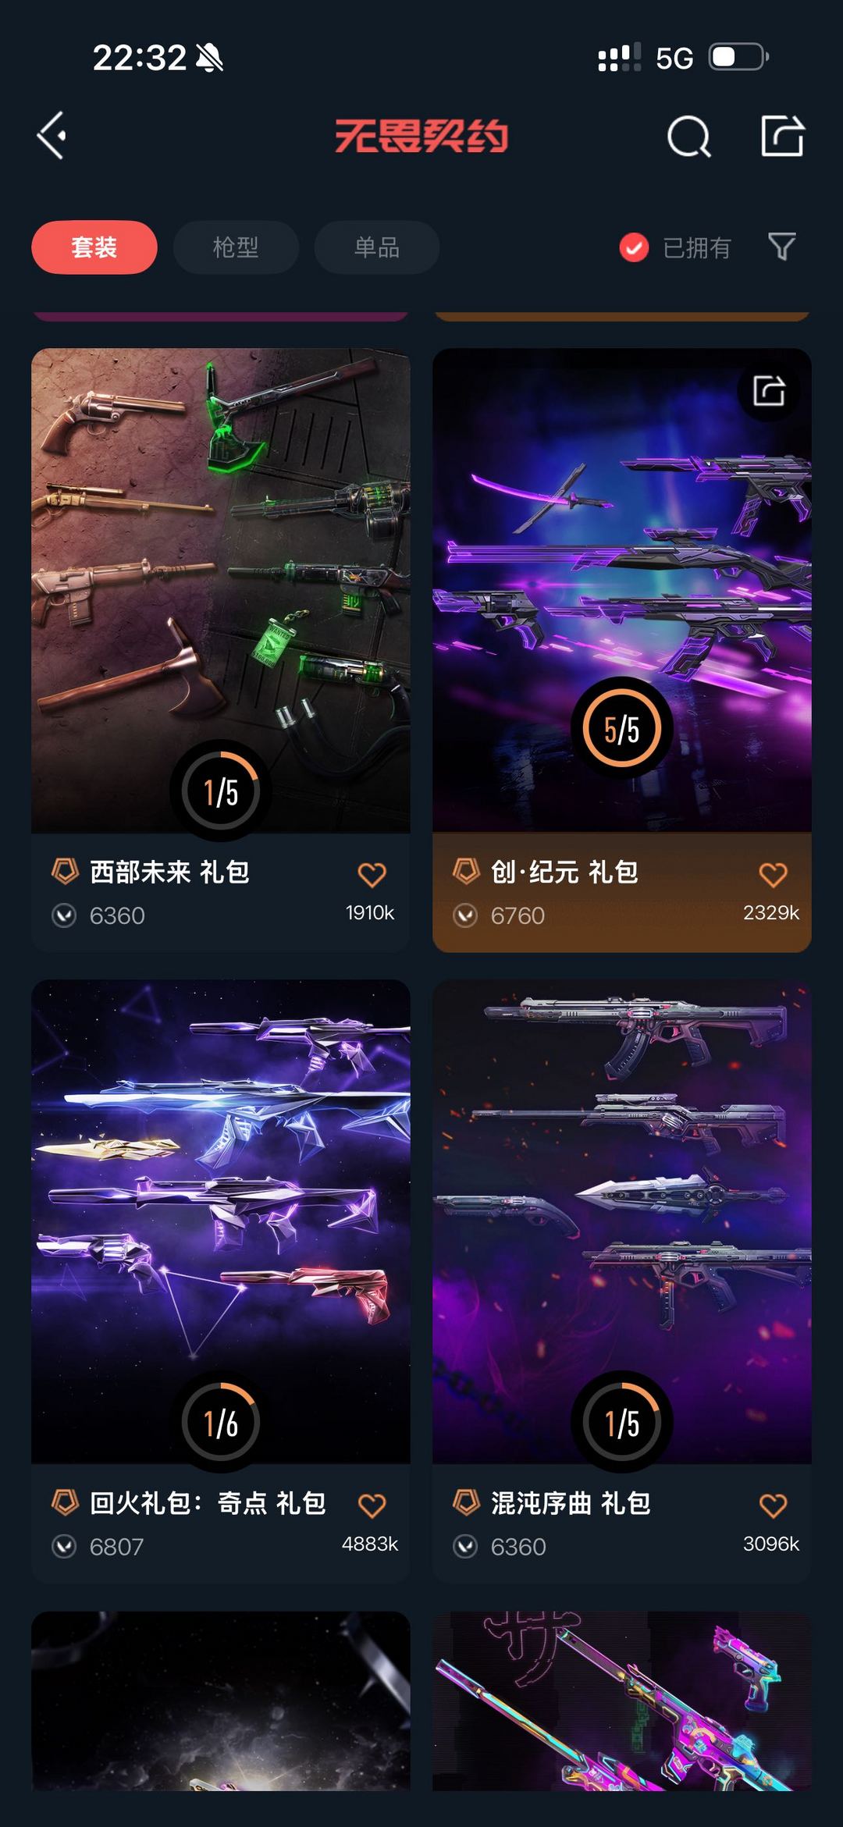Share the 创·纪元 bundle card
Image resolution: width=843 pixels, height=1827 pixels.
click(769, 390)
